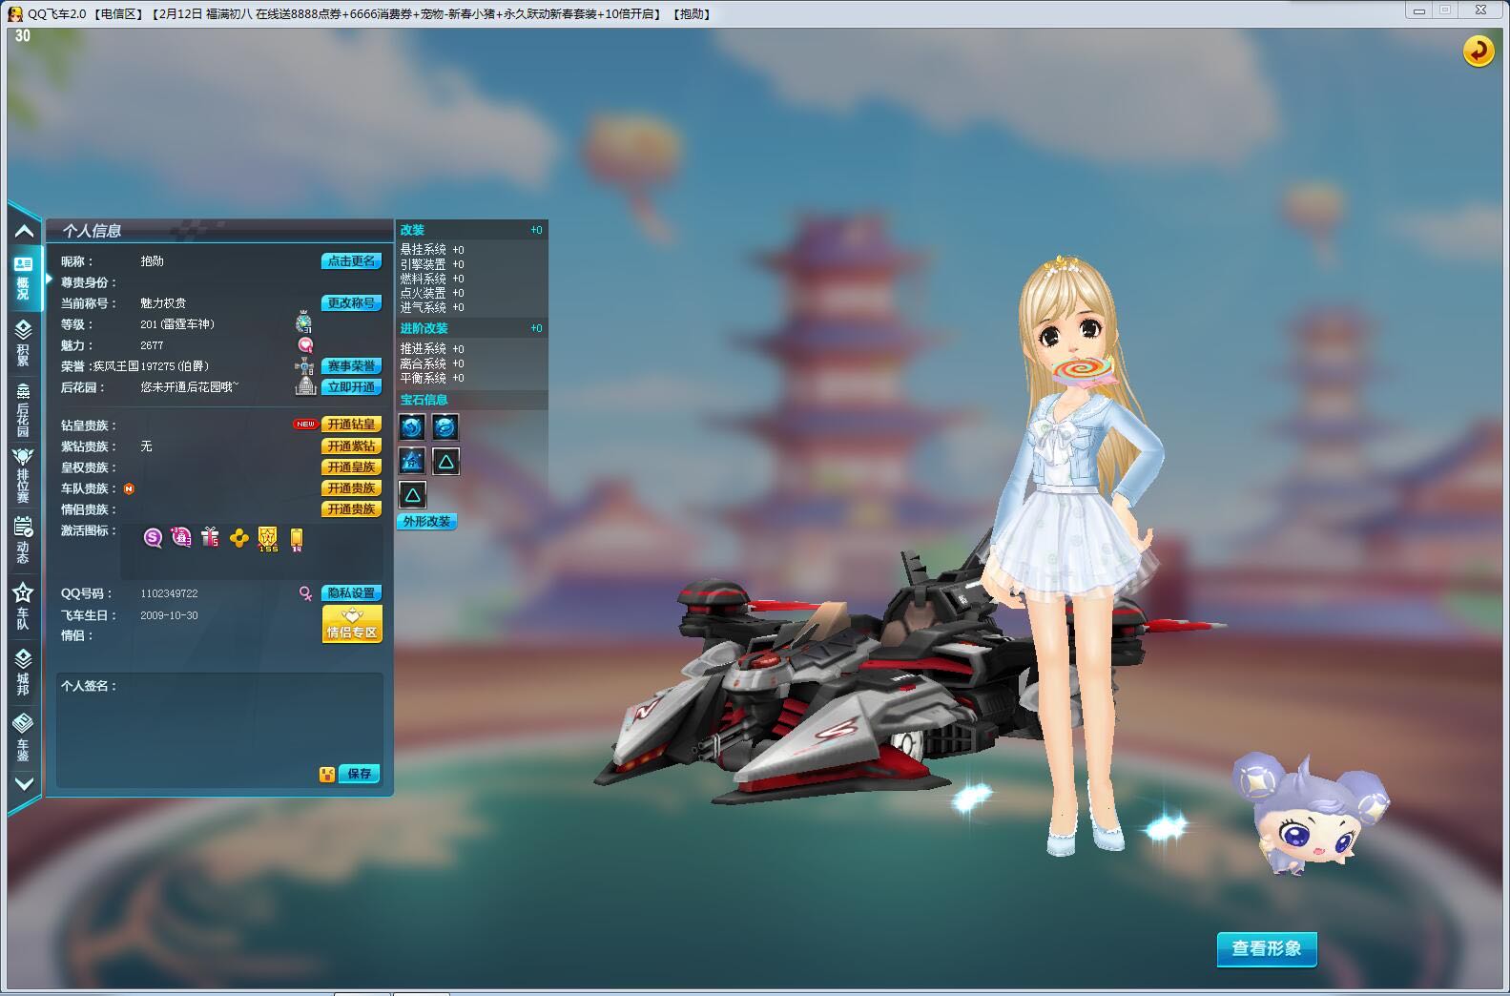
Task: Click the 开通皇族 button
Action: (x=351, y=467)
